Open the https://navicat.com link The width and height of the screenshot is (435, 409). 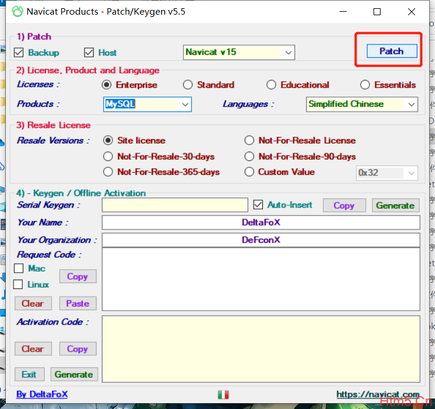coord(378,394)
